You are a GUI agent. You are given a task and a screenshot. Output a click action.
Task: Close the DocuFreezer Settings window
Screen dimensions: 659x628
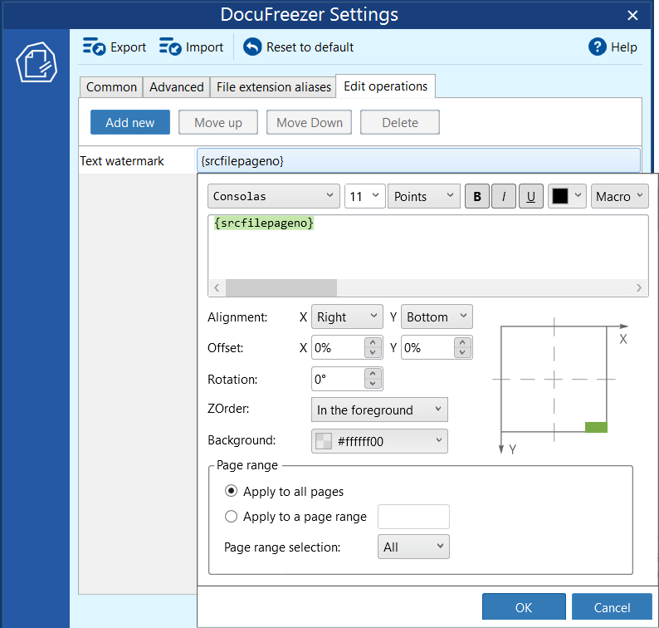click(x=632, y=16)
